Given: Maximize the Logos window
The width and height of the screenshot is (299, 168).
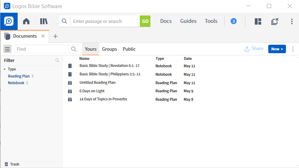Looking at the screenshot, I should click(269, 6).
